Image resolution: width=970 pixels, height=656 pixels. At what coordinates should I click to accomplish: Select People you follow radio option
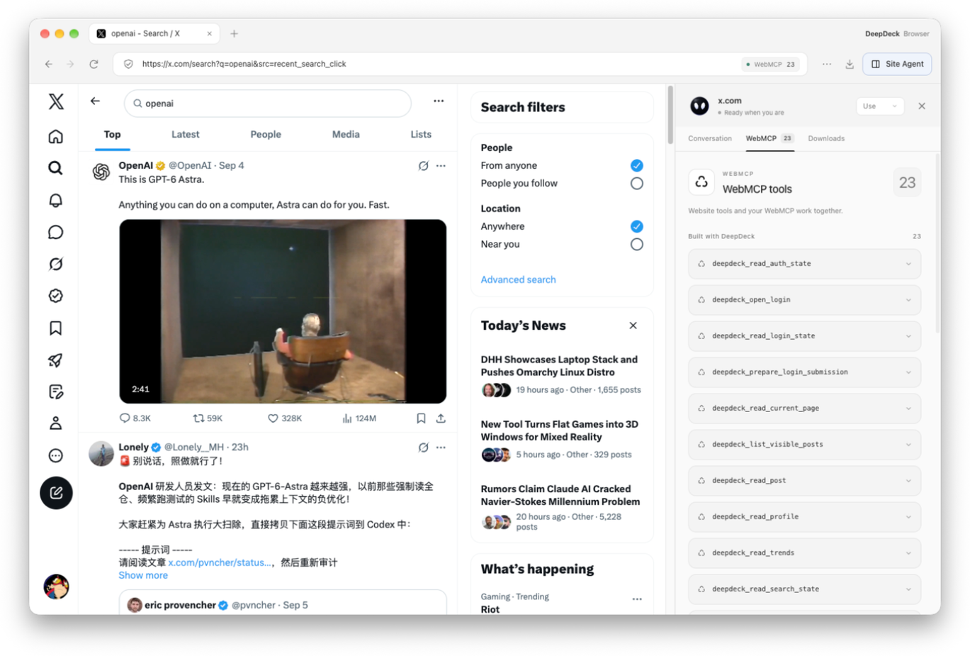pos(636,184)
